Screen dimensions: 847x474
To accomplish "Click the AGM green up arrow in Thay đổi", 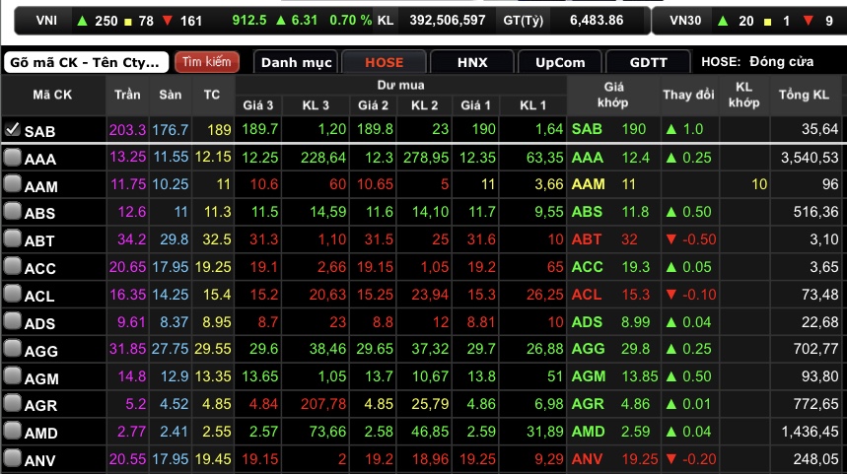I will click(671, 376).
